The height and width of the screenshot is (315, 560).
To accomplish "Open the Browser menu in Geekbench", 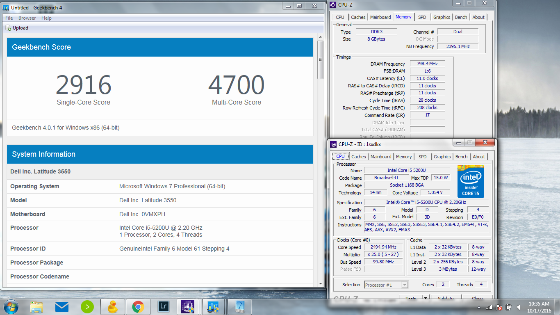I will click(x=27, y=18).
